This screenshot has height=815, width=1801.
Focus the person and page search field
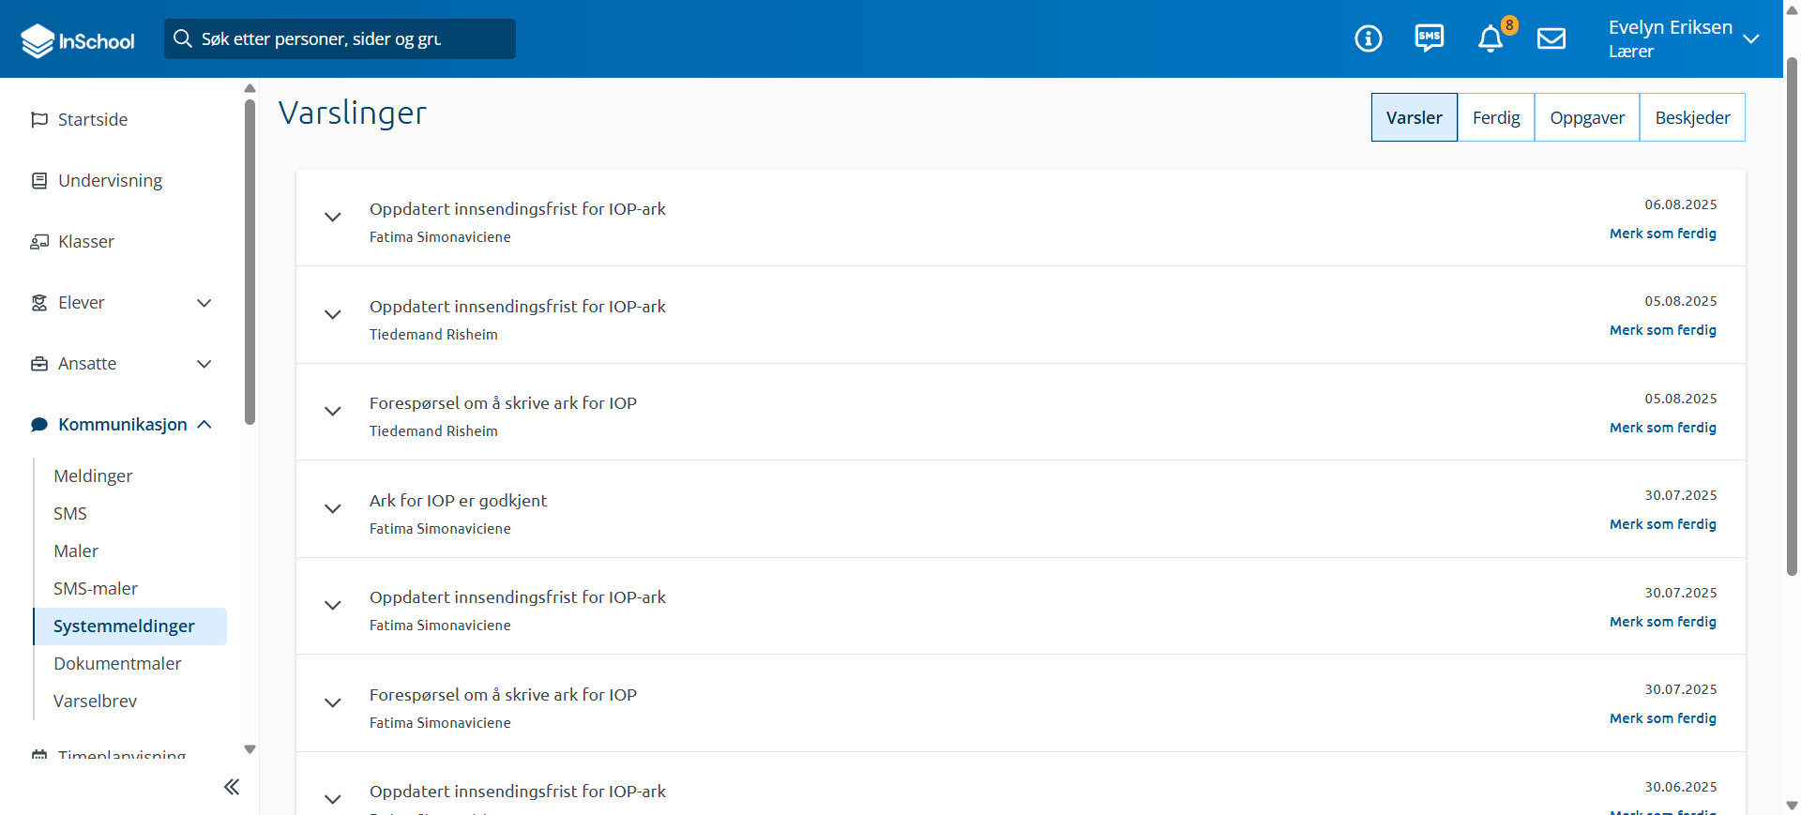tap(340, 38)
